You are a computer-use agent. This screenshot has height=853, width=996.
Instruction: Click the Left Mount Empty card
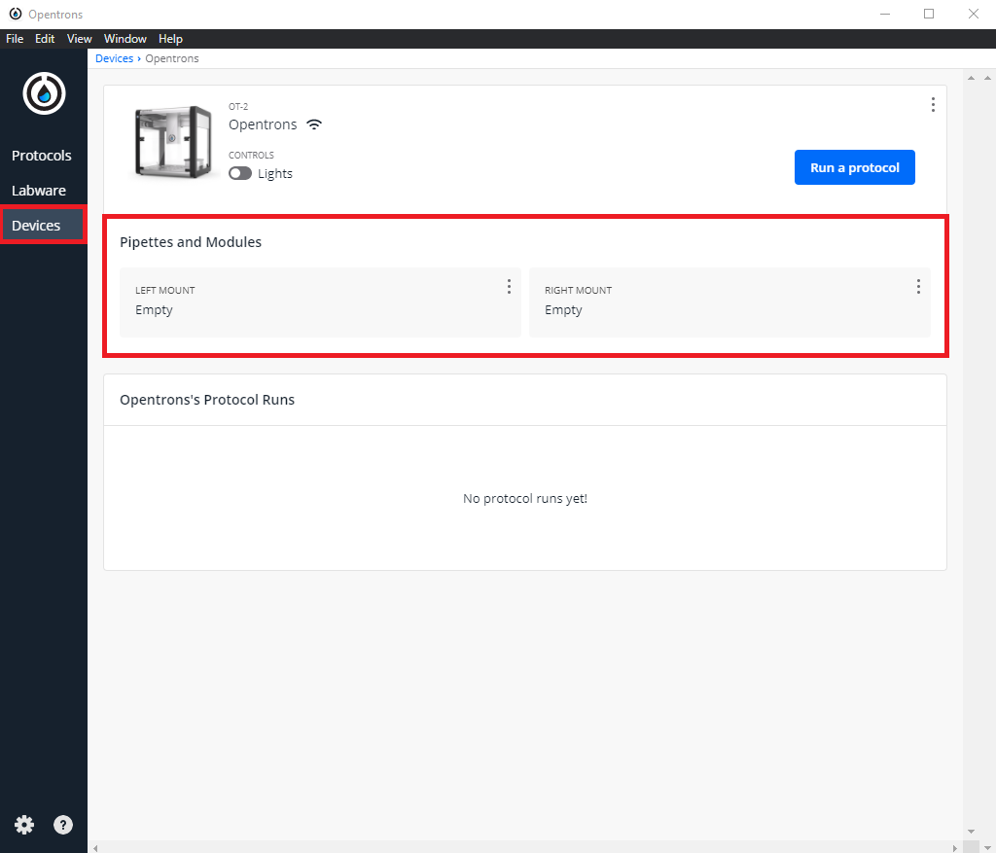point(320,302)
